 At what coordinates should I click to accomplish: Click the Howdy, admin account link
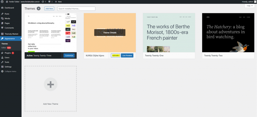pyautogui.click(x=247, y=2)
